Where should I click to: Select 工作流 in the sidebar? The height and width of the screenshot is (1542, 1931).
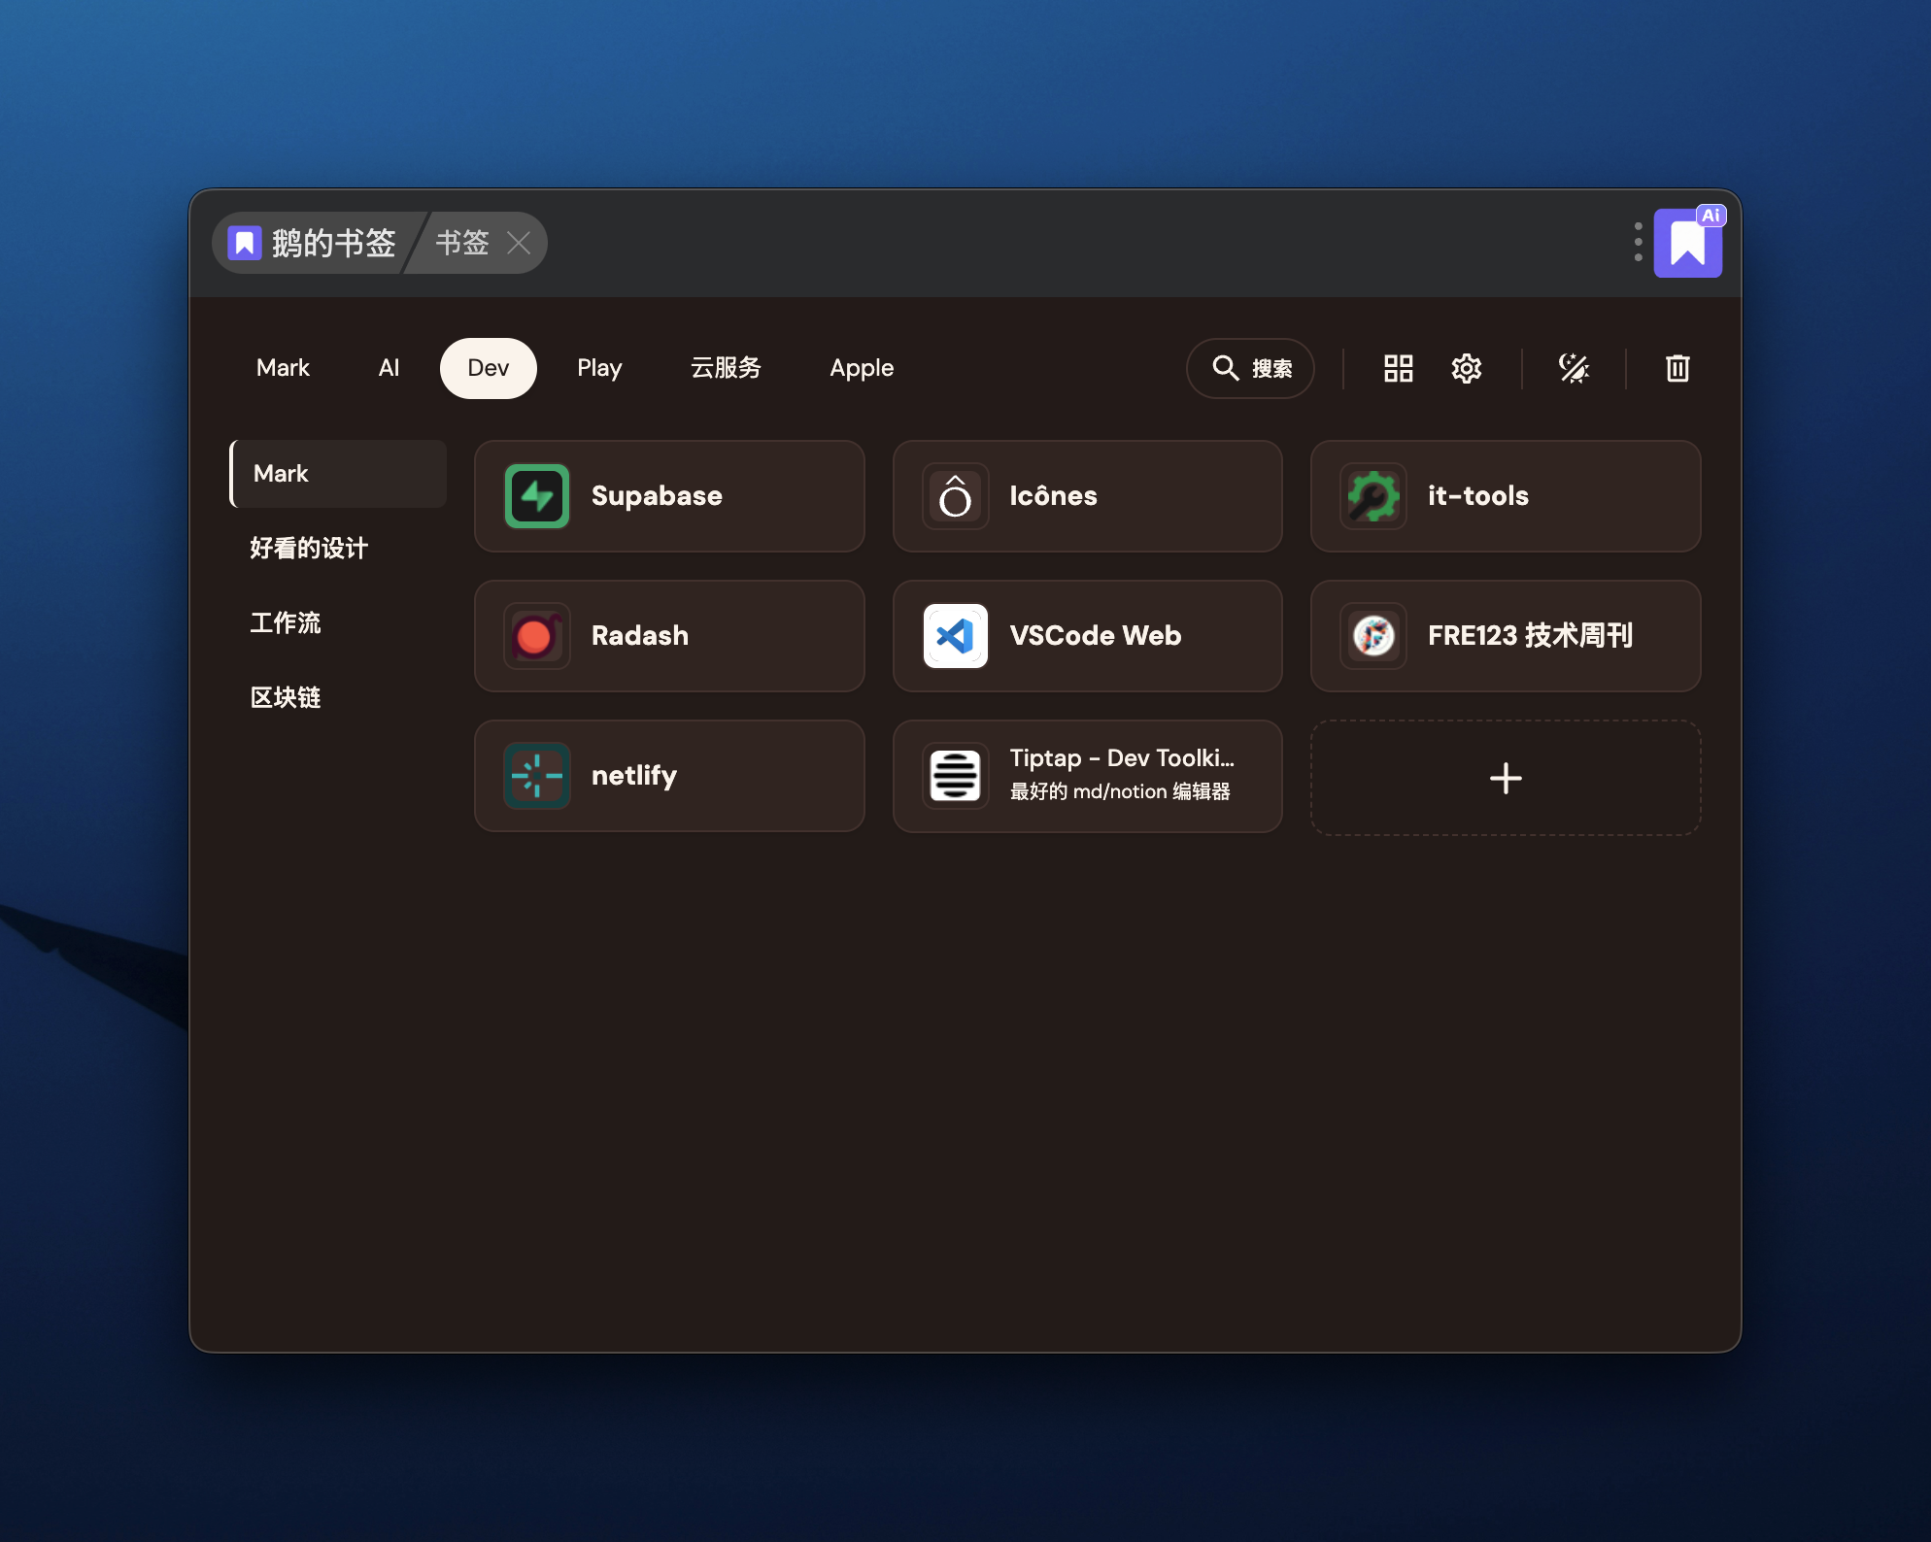point(286,622)
